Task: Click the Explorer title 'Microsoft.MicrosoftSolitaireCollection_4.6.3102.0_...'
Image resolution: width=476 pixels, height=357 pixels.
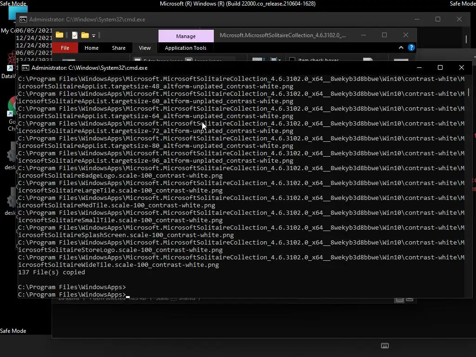Action: point(283,35)
